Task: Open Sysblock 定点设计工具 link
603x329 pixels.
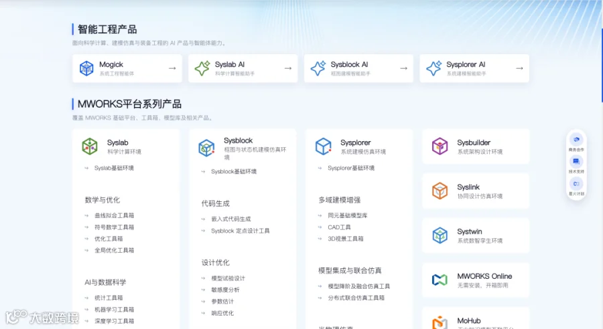Action: coord(241,231)
